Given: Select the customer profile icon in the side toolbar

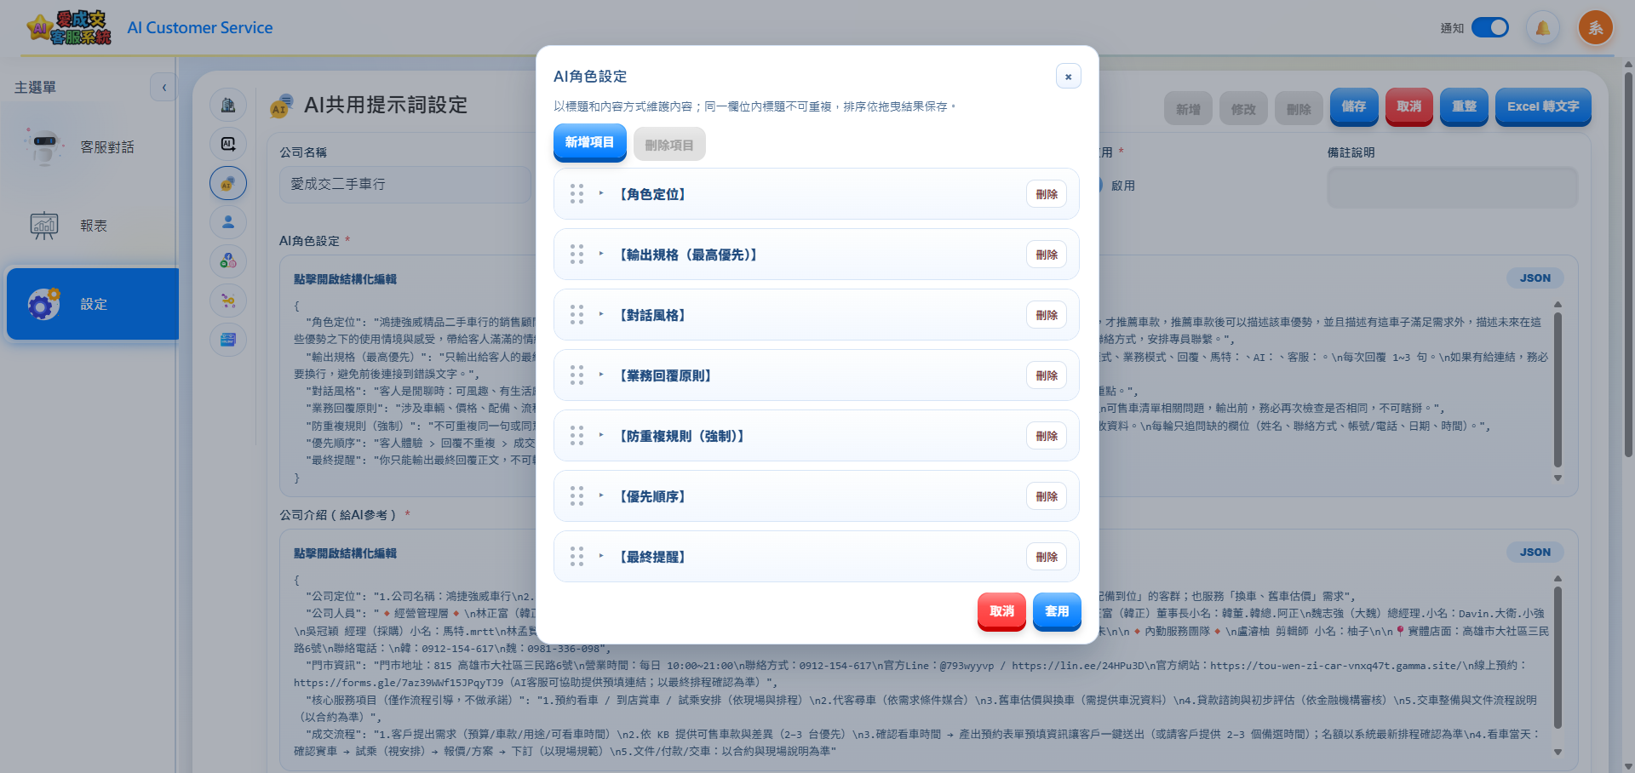Looking at the screenshot, I should pos(227,222).
